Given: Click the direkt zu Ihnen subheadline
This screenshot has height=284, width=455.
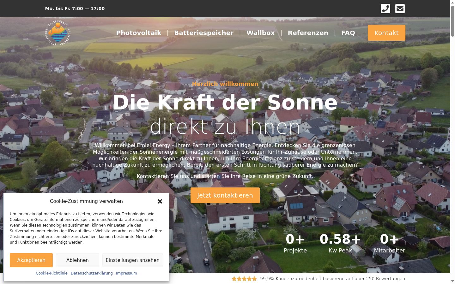Looking at the screenshot, I should [x=225, y=127].
